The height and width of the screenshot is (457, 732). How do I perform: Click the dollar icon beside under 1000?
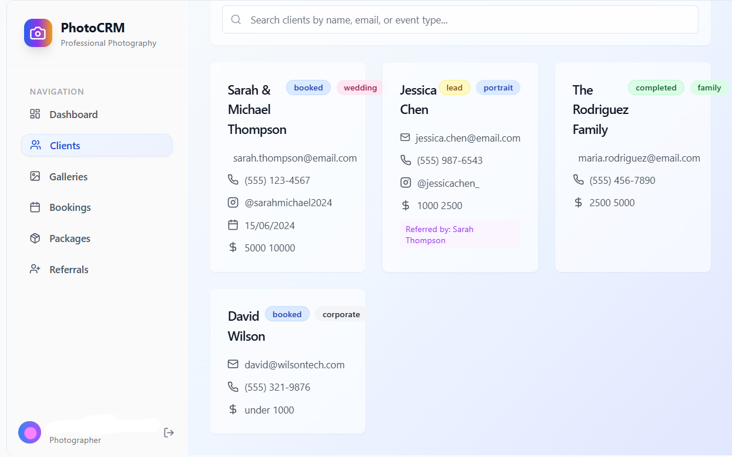233,409
